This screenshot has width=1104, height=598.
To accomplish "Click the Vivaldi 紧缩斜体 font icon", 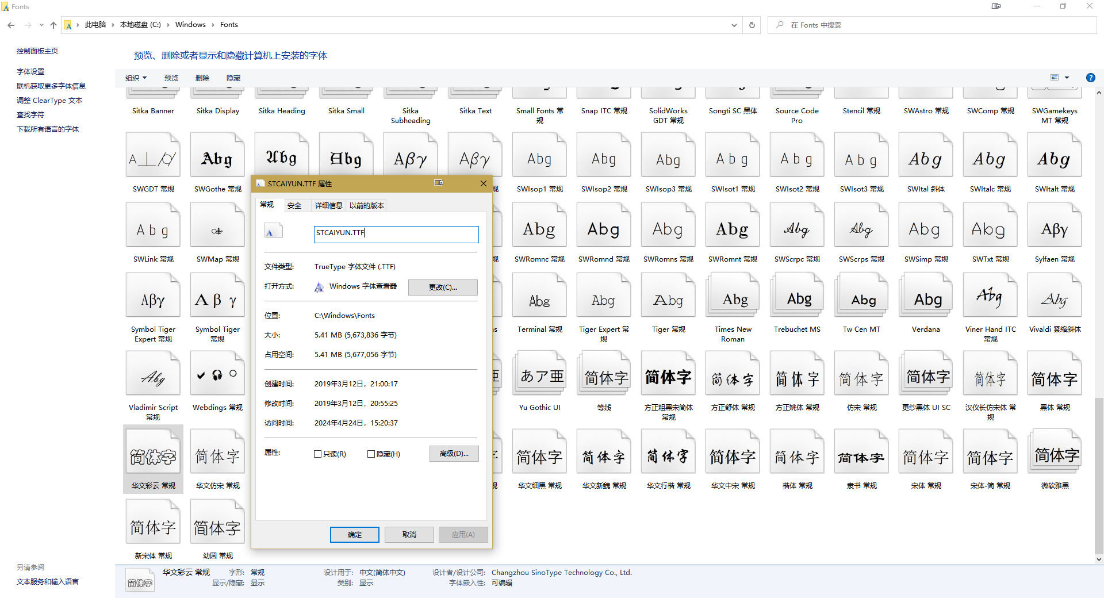I will point(1055,296).
